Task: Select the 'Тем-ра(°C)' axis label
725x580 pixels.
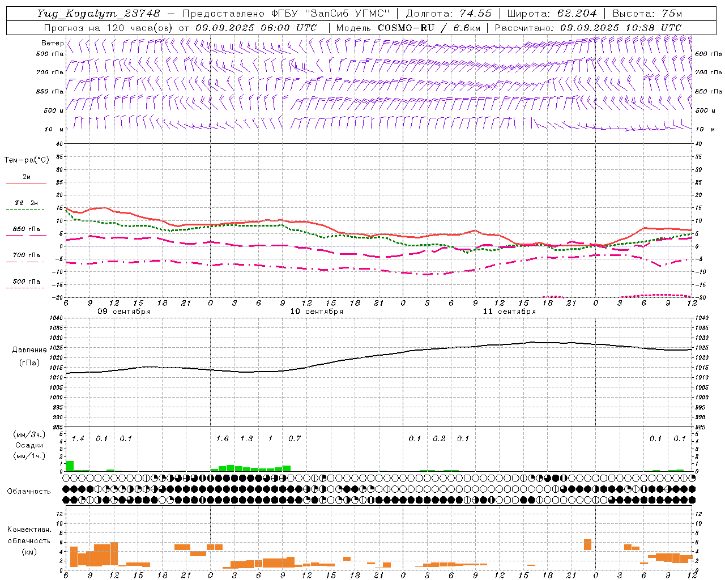Action: click(27, 160)
